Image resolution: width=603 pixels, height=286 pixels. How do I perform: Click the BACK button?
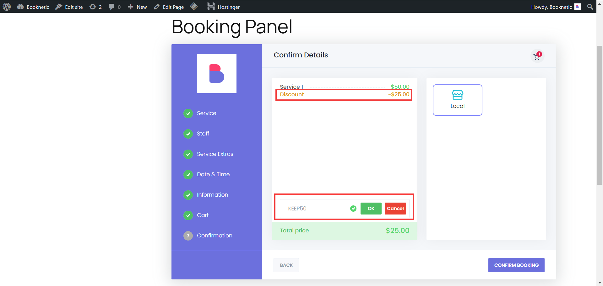click(286, 265)
